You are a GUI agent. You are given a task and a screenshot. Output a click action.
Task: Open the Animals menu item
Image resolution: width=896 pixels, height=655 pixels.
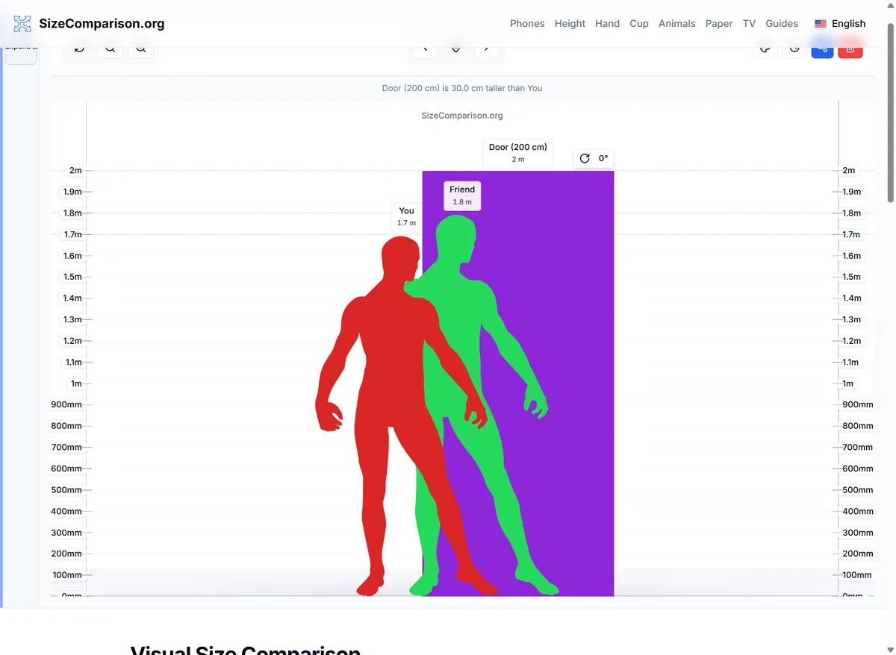[x=677, y=24]
